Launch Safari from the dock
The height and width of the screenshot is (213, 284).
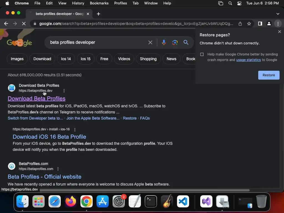point(55,201)
